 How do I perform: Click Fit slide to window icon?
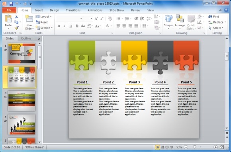(x=222, y=147)
